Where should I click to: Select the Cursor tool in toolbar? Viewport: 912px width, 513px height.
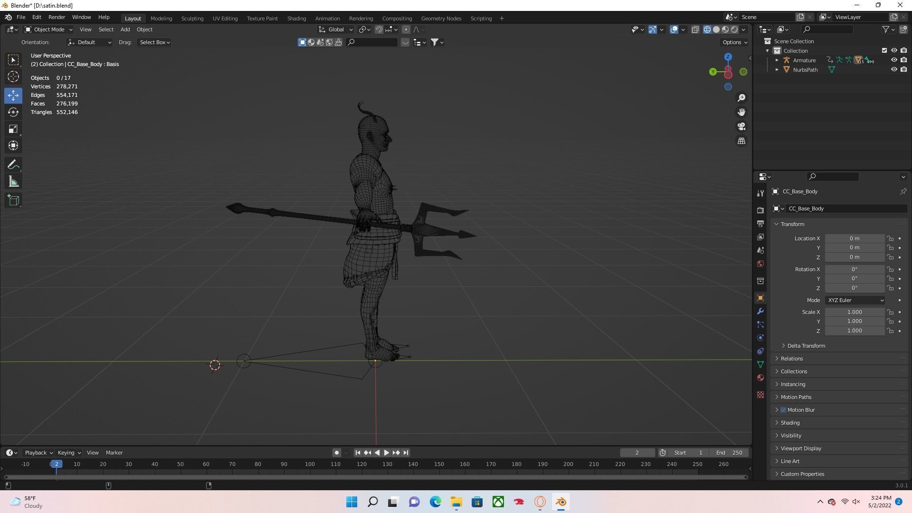point(13,76)
